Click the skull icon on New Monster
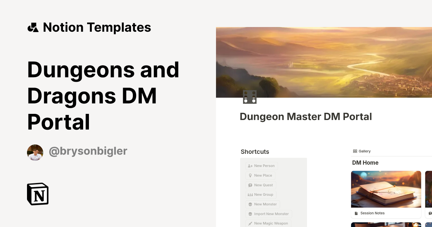The image size is (432, 227). [x=250, y=204]
